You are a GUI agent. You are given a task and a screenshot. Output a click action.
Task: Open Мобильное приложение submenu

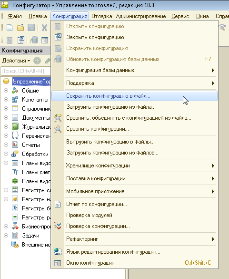click(134, 191)
